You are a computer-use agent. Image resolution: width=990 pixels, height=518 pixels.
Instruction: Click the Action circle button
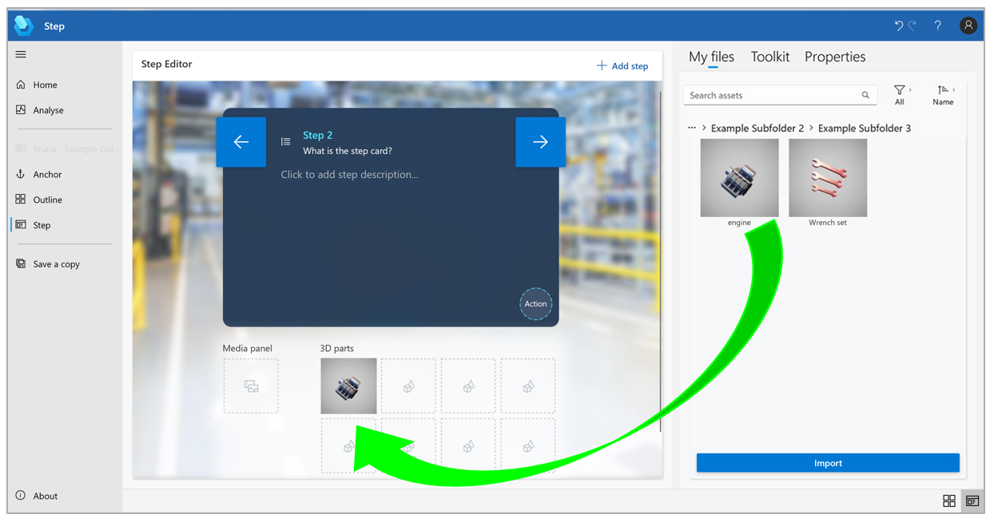535,303
